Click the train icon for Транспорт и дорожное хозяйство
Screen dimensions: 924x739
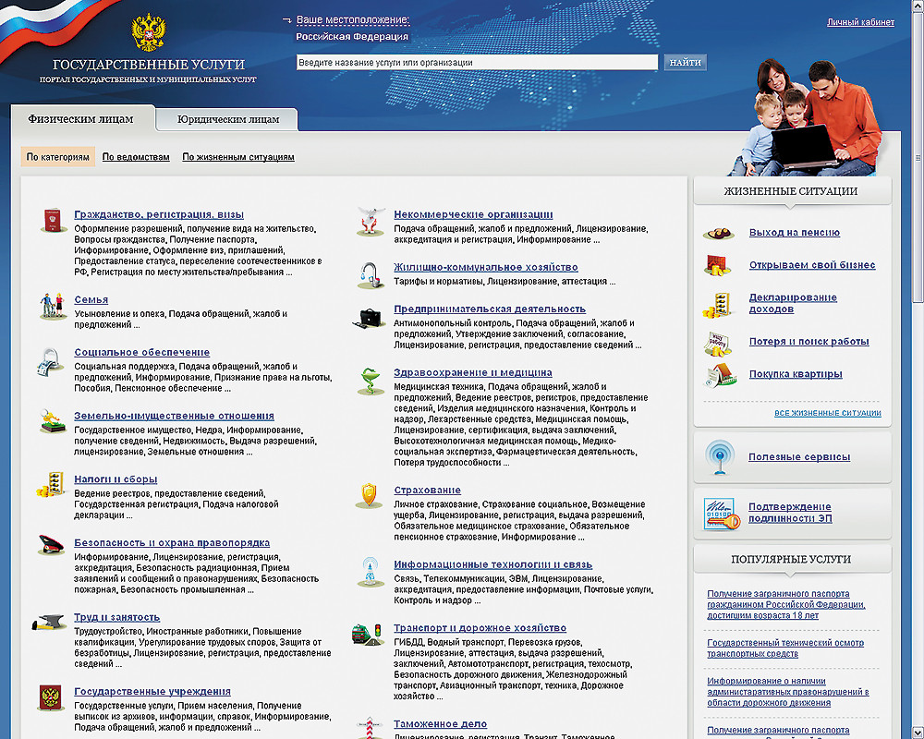point(367,635)
